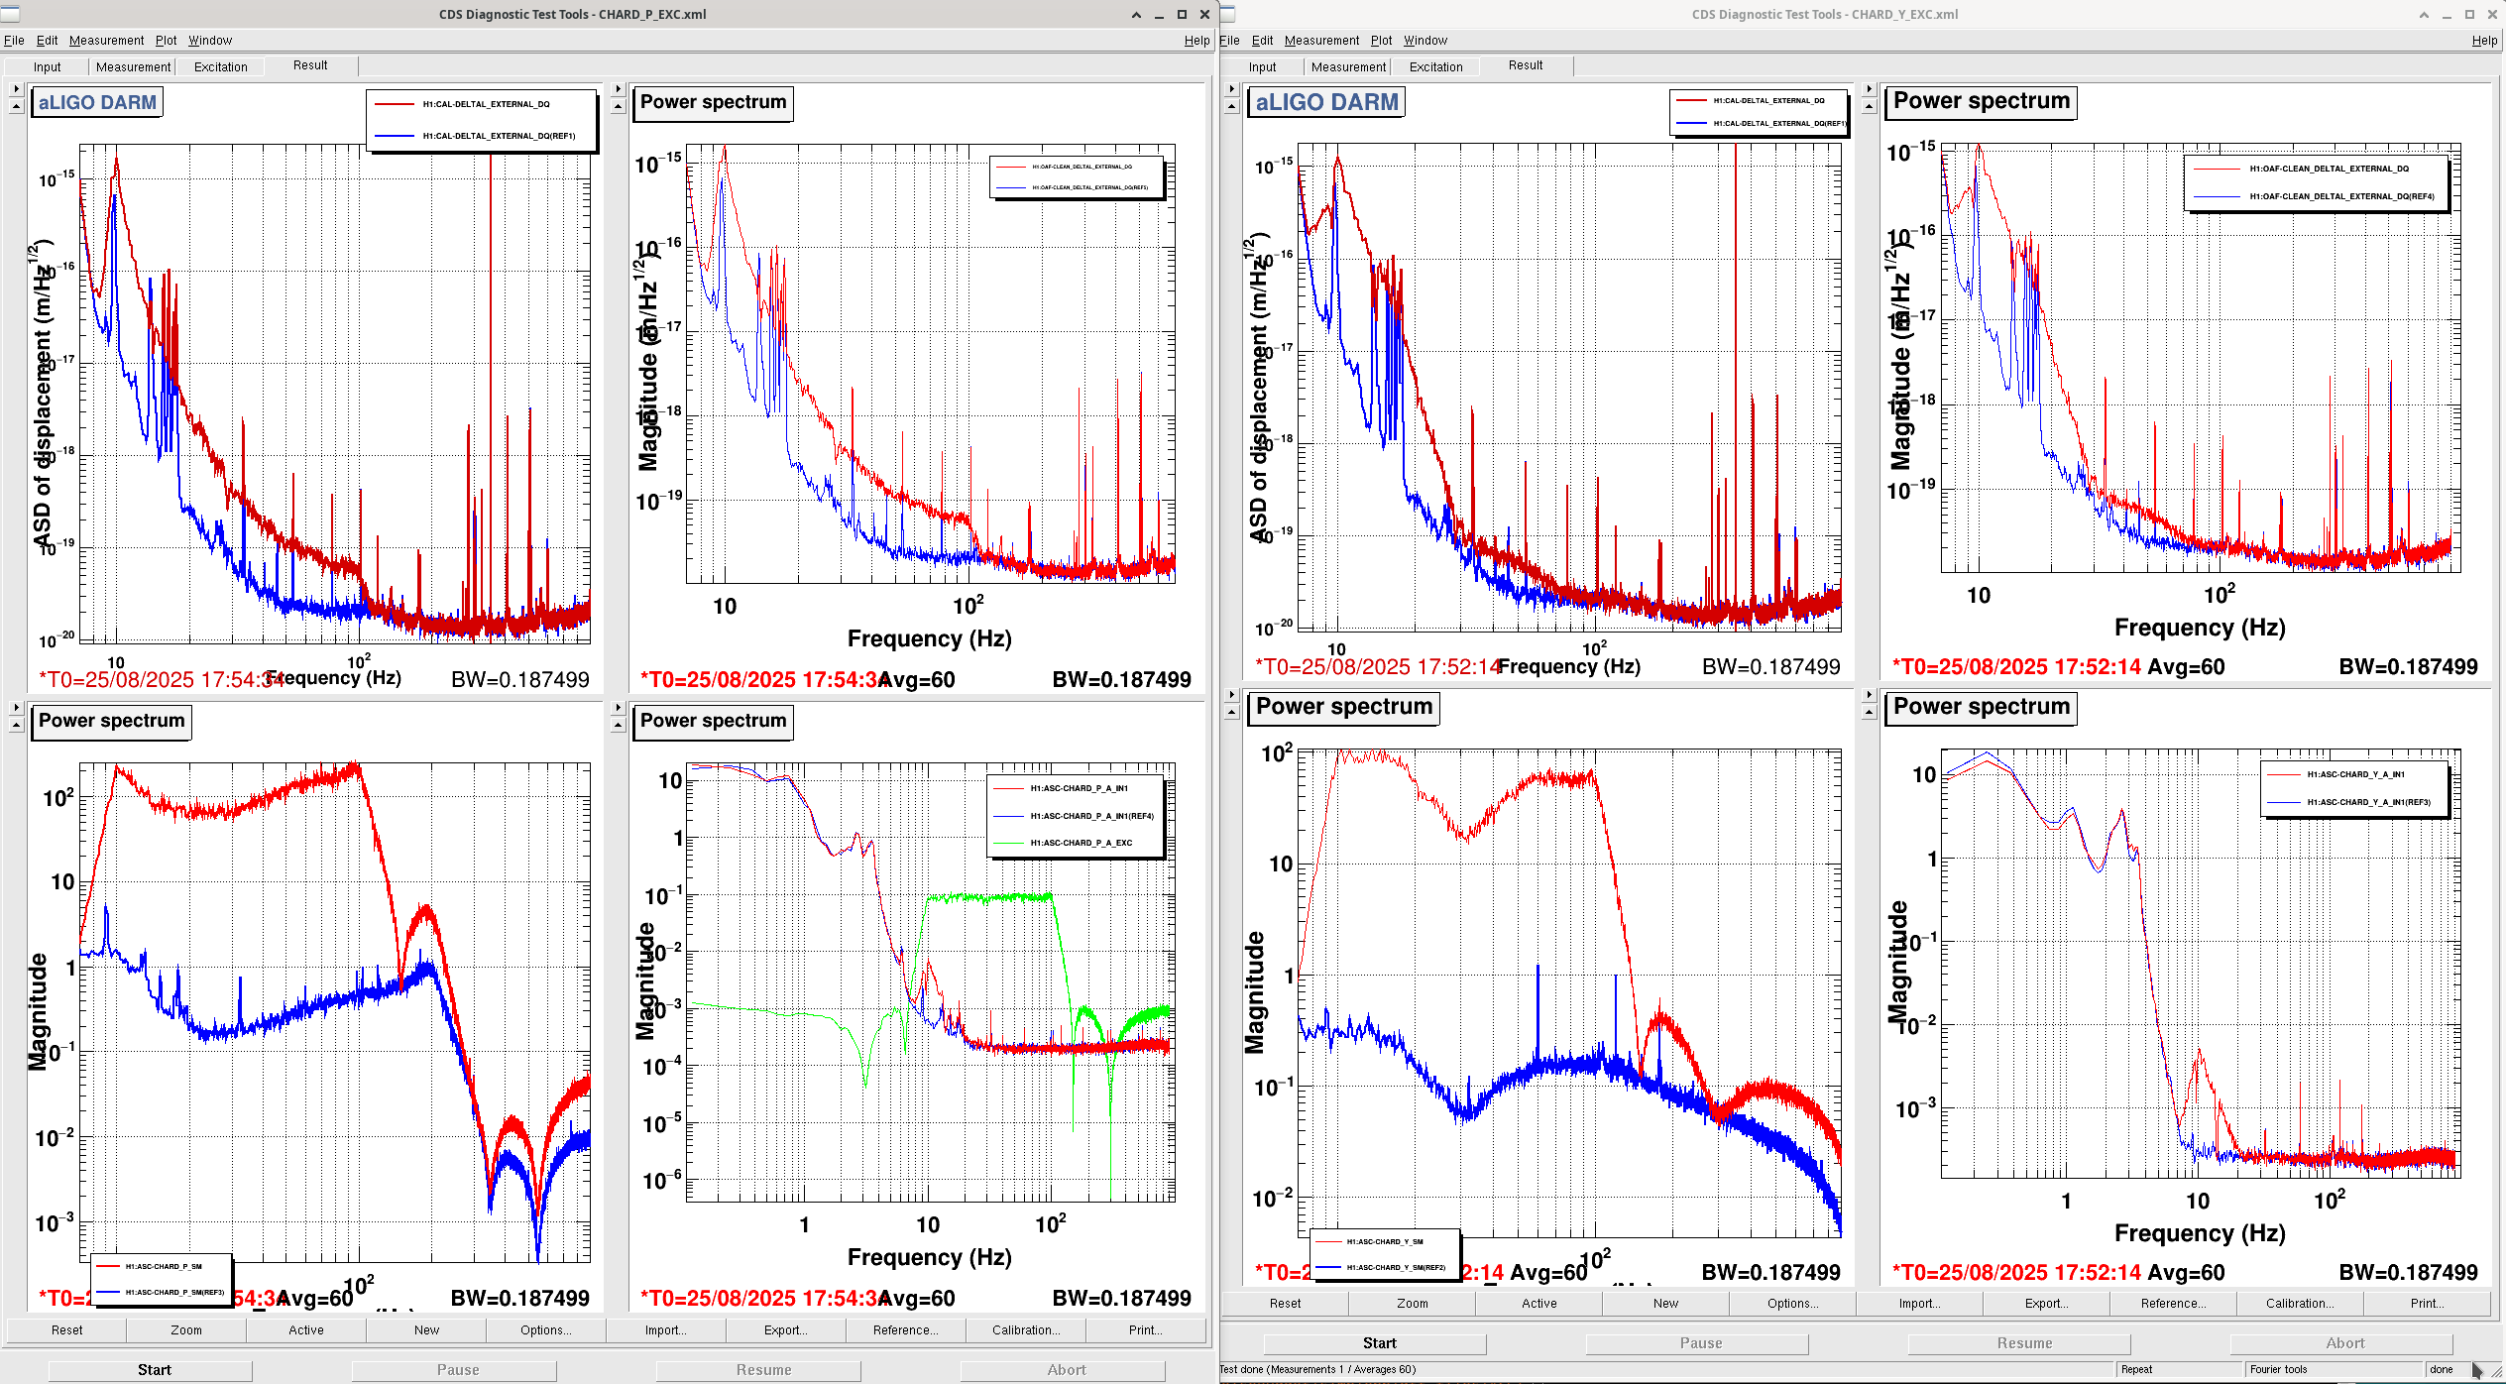This screenshot has width=2506, height=1384.
Task: Expand options with right-arrow beside aLIGO DARM in CHARD_Y_EXC
Action: [x=1232, y=88]
